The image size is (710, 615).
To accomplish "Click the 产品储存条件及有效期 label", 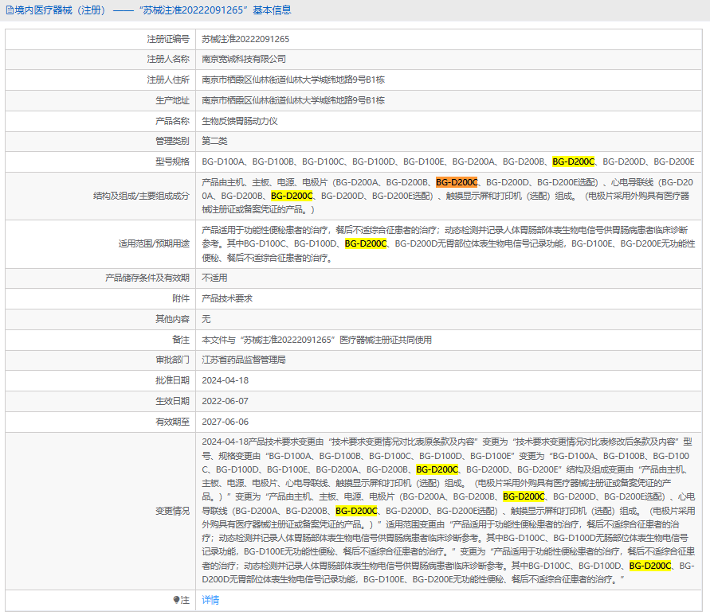I will tap(147, 278).
